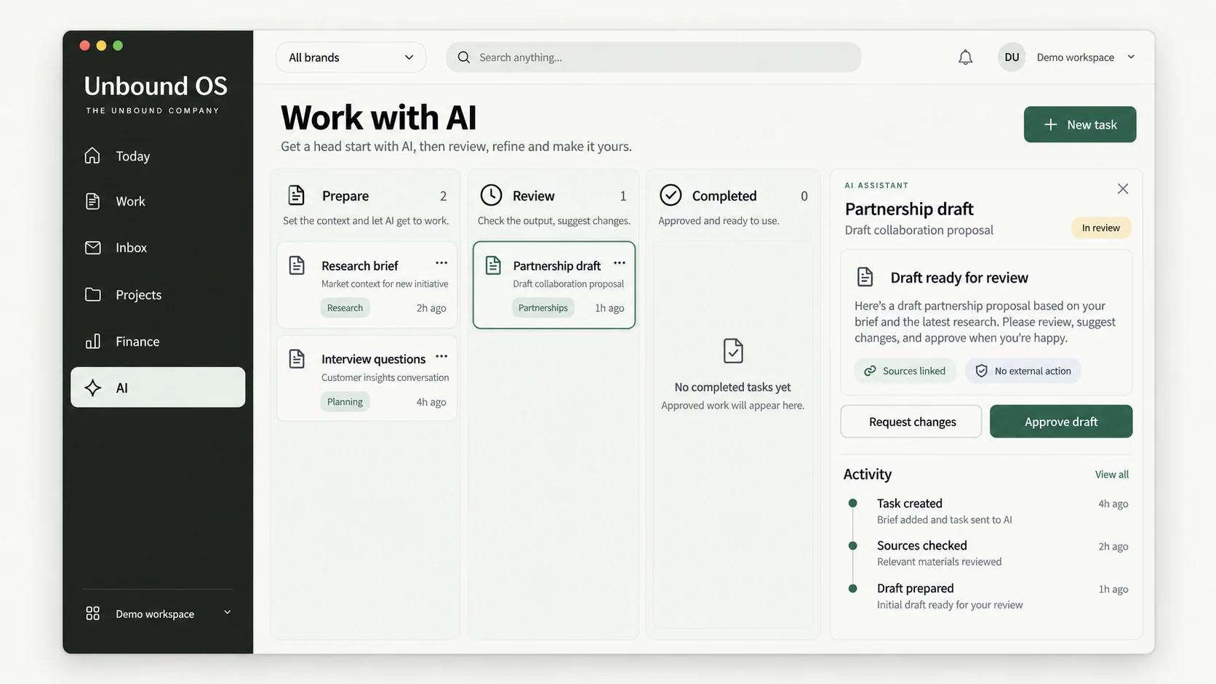Create a New task
The height and width of the screenshot is (684, 1216).
click(1080, 124)
